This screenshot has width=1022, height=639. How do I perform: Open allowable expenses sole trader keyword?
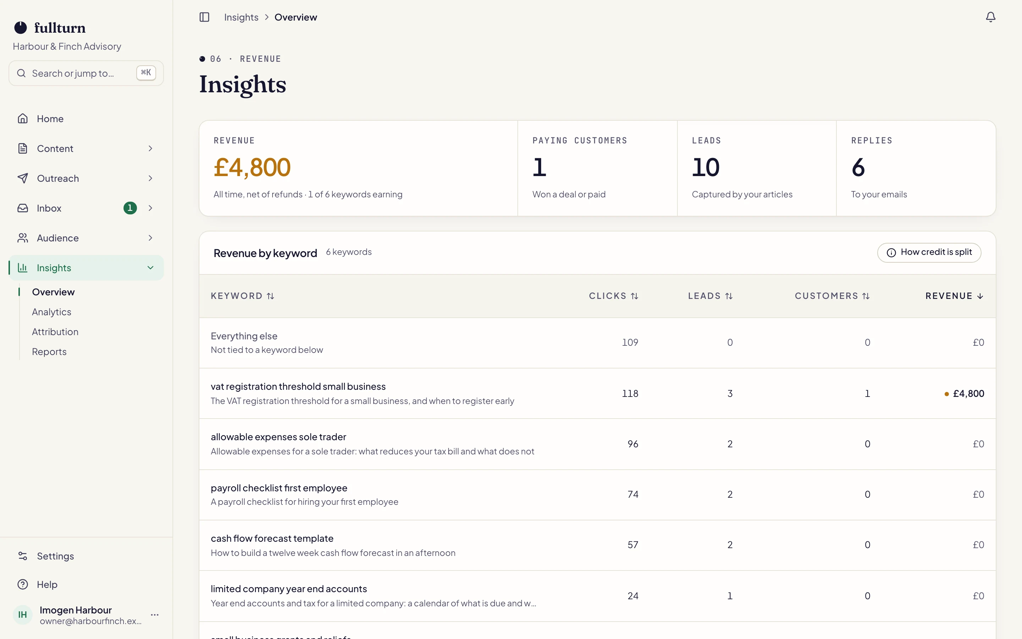tap(278, 437)
